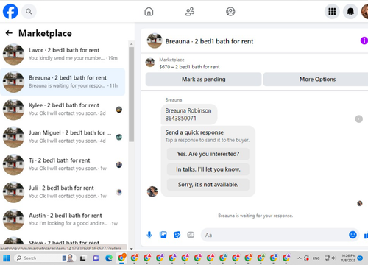Screen dimensions: 368x265
Task: Open Tj conversation
Action: (x=63, y=165)
